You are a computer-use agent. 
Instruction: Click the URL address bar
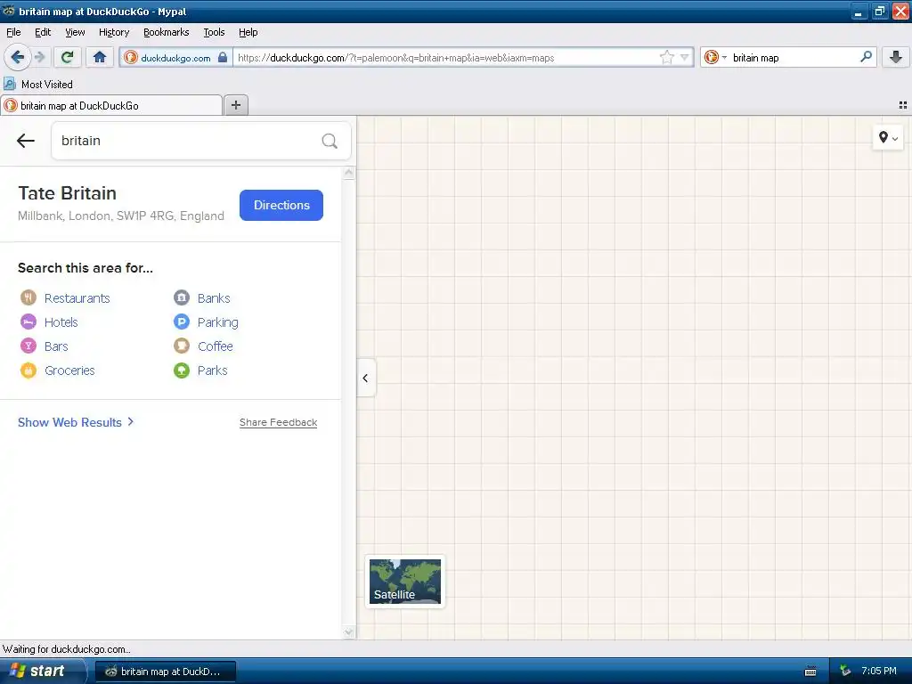click(445, 58)
